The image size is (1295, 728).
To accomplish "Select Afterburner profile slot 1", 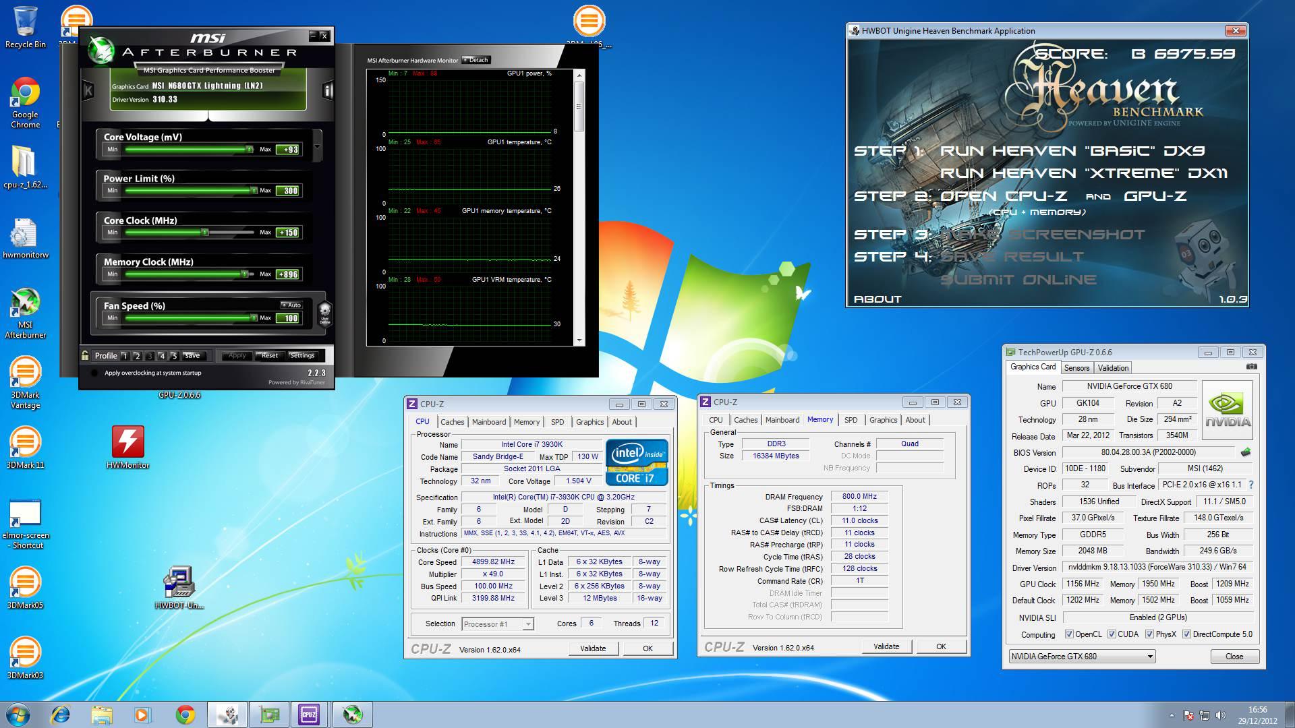I will 124,356.
